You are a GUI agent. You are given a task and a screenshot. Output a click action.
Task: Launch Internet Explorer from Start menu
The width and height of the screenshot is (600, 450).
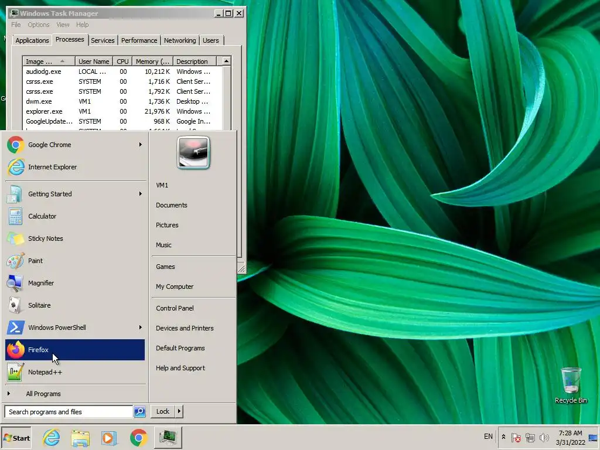pos(75,167)
